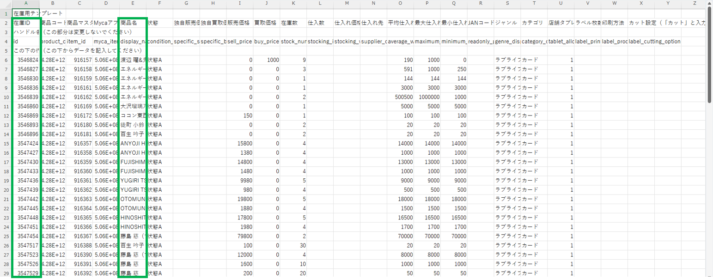Screen dimensions: 713x279
Task: Click average cost cell 500500
Action: [400, 97]
